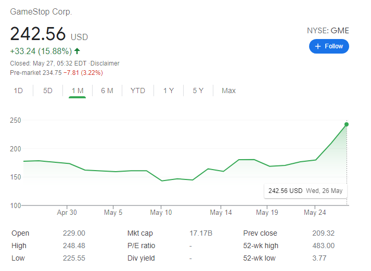Click the green data point on chart

coord(347,124)
